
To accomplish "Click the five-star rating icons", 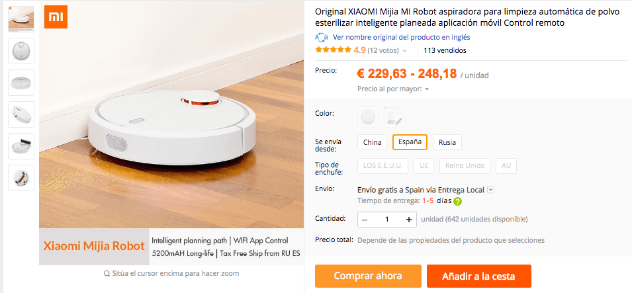I will click(334, 50).
